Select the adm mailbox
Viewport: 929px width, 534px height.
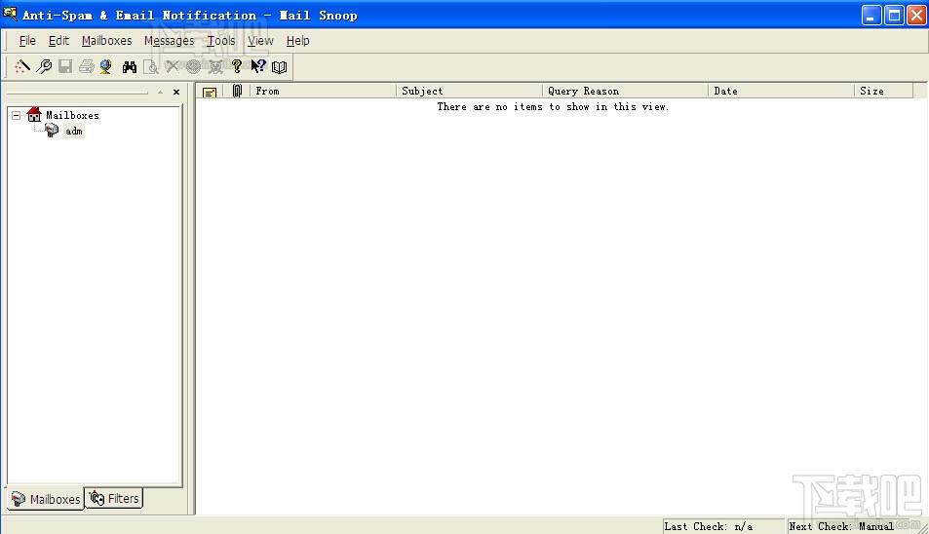pos(74,131)
